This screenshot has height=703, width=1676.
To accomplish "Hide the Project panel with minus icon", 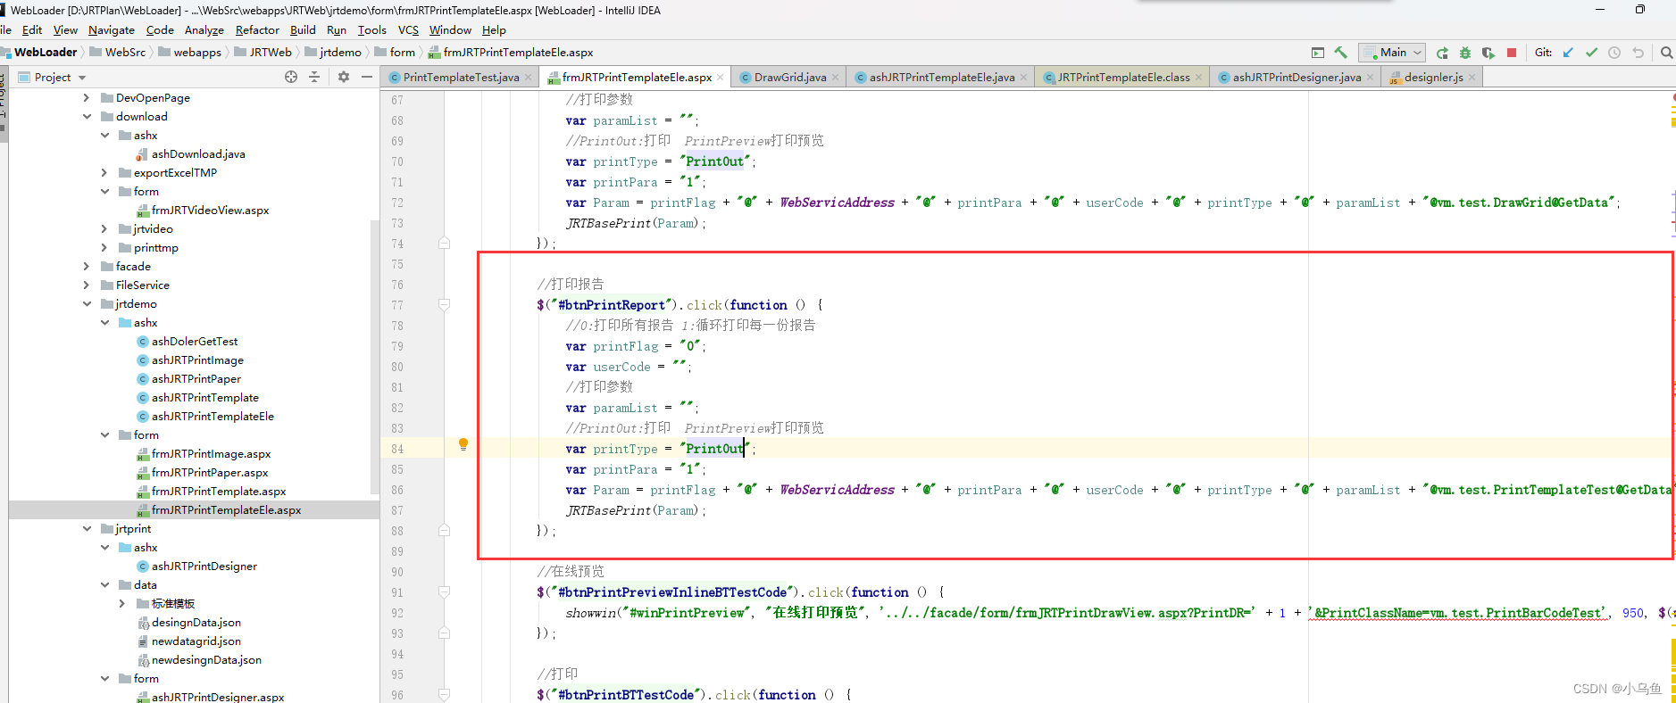I will point(367,77).
